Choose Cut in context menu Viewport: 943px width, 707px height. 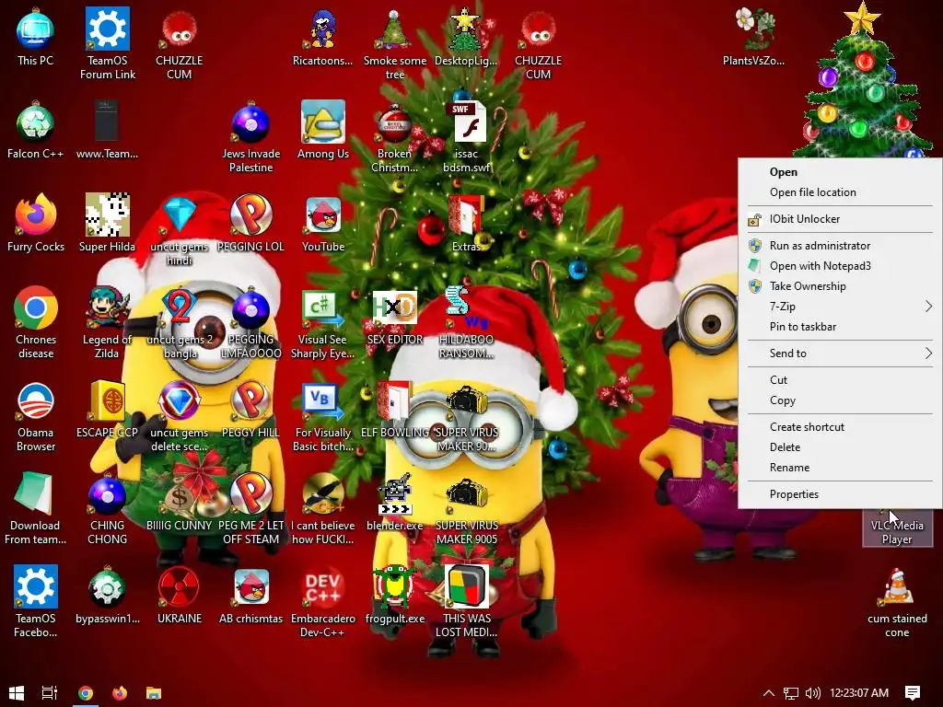tap(840, 380)
